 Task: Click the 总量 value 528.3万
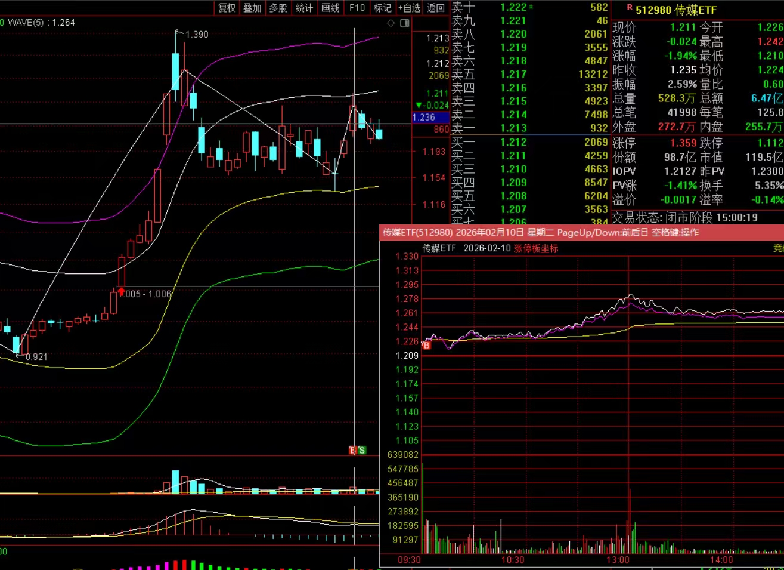click(677, 98)
